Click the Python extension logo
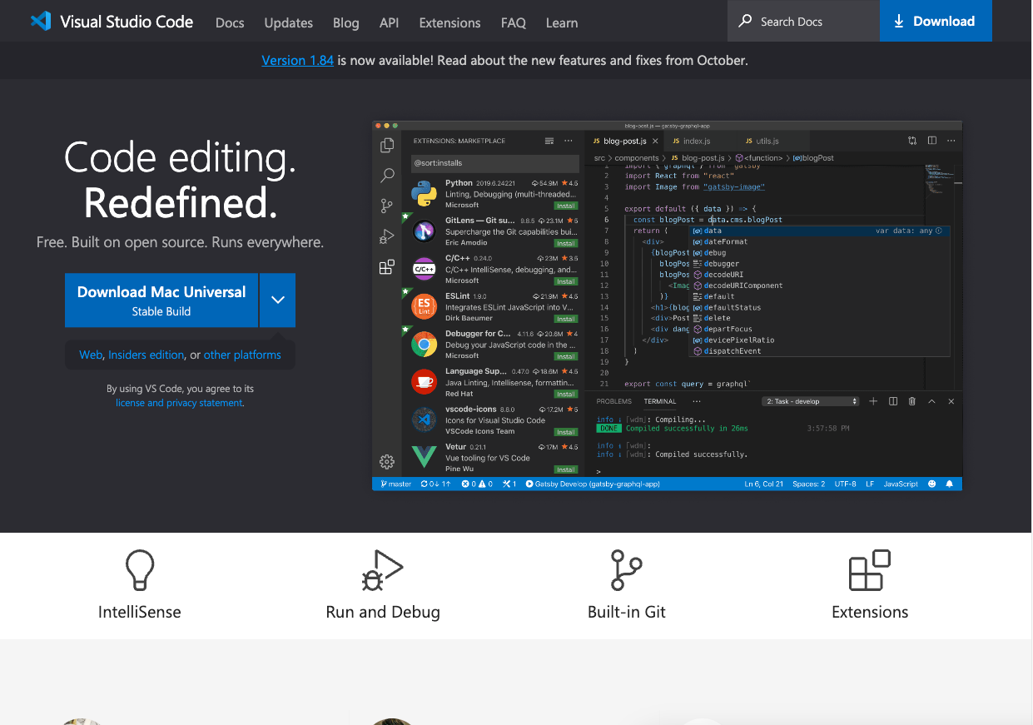This screenshot has width=1033, height=725. click(x=425, y=193)
